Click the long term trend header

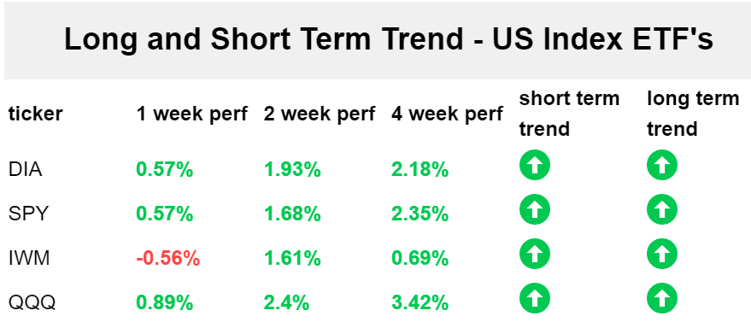point(693,114)
